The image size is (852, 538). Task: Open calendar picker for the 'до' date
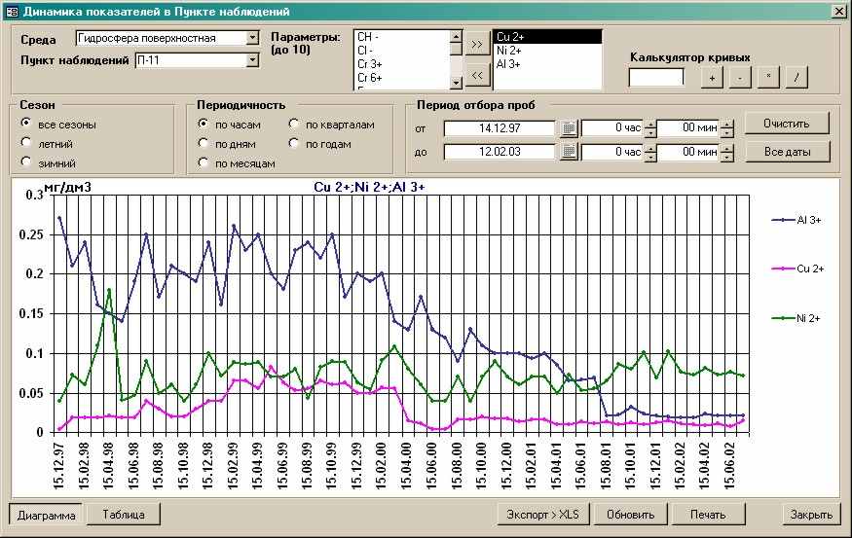[x=569, y=152]
